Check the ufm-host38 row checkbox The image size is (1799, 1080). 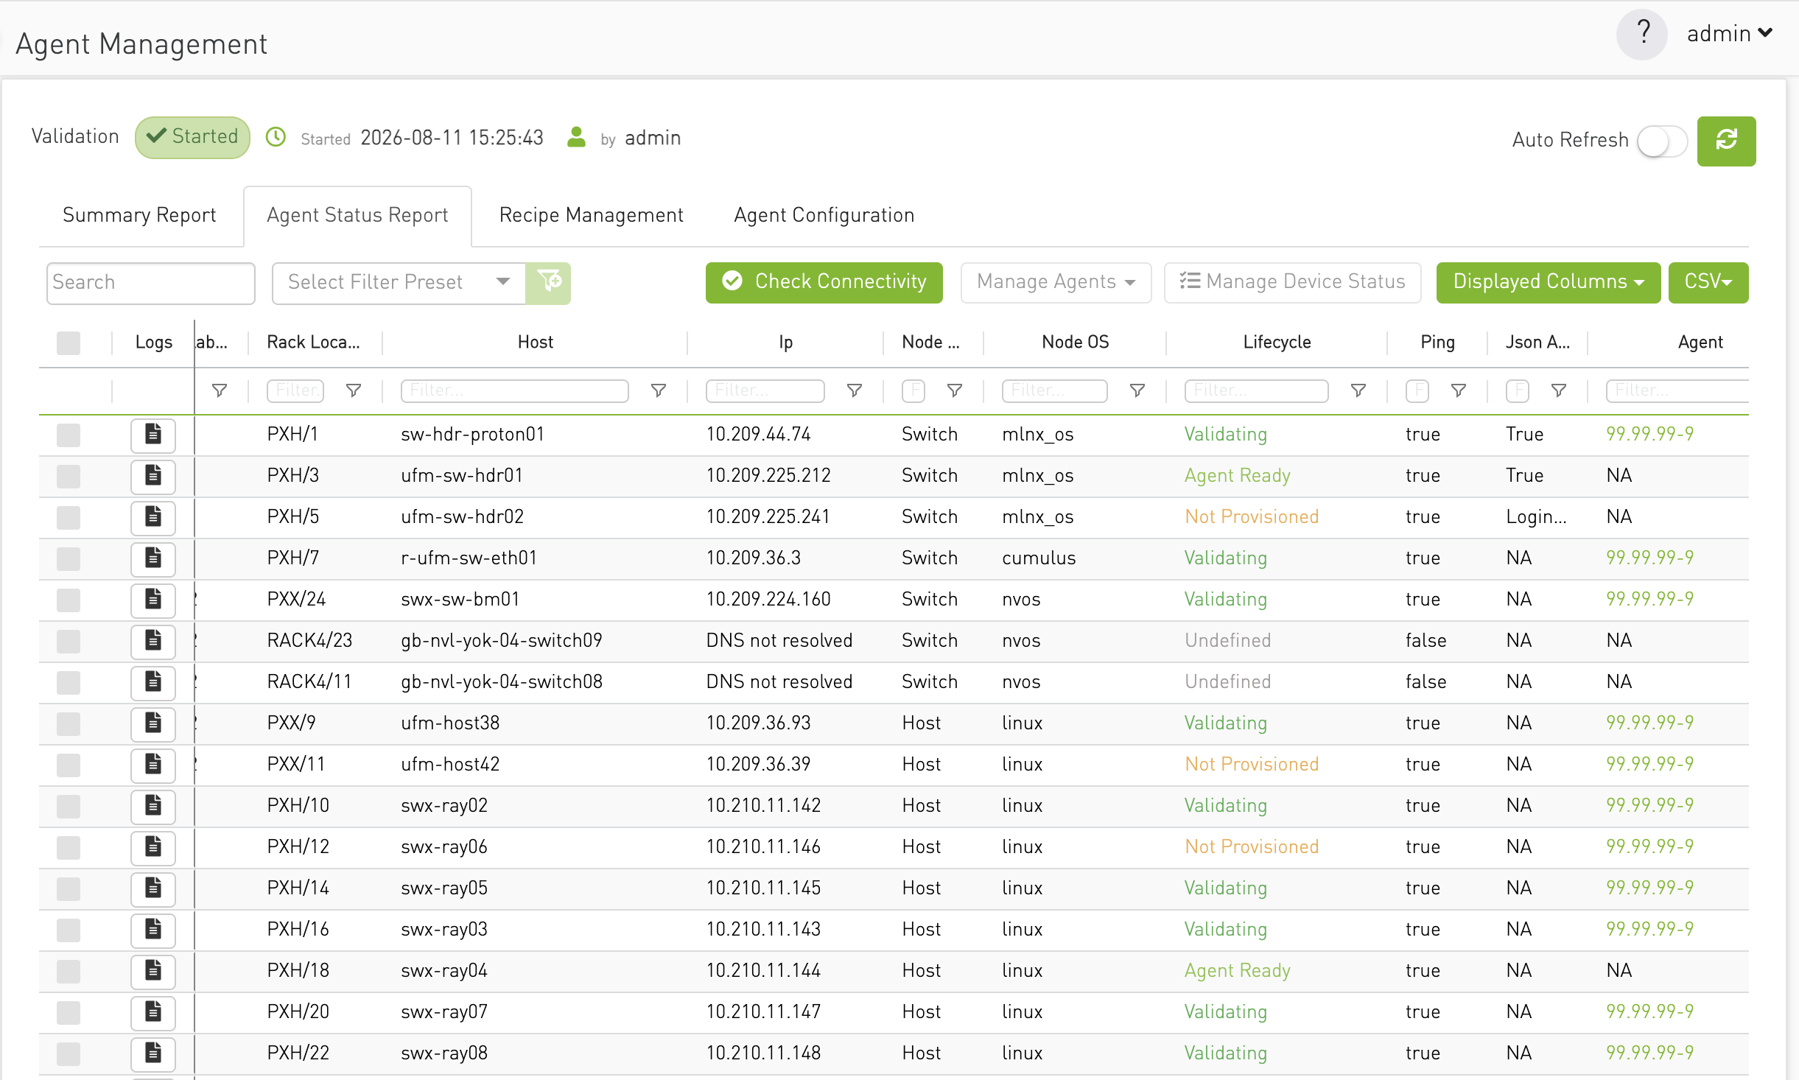[69, 723]
